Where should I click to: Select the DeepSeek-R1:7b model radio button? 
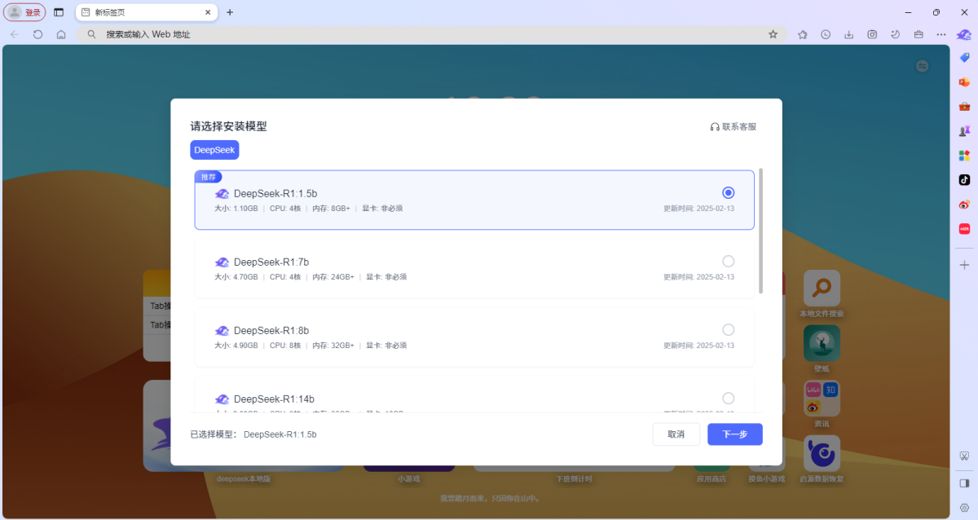pyautogui.click(x=728, y=261)
